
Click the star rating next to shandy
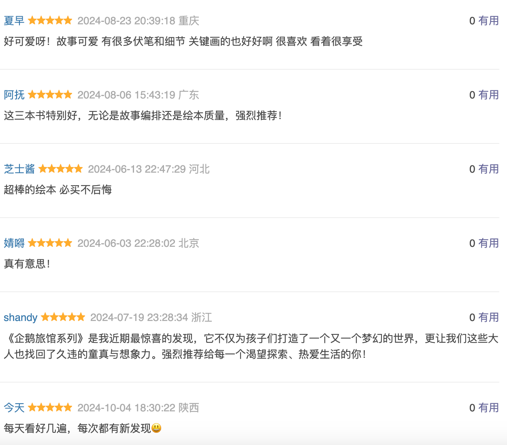[x=63, y=317]
